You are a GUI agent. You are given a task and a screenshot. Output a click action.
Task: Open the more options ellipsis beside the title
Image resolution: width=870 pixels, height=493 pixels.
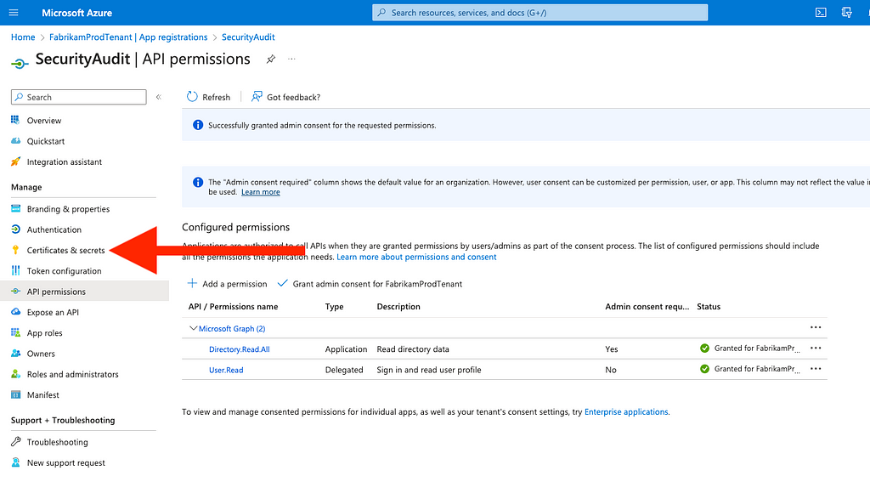(x=292, y=59)
